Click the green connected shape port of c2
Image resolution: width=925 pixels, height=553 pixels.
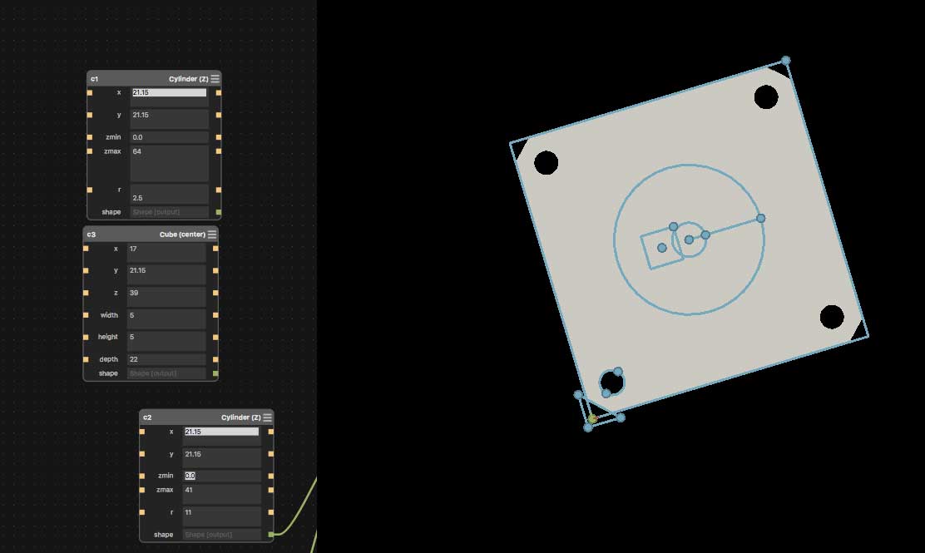pyautogui.click(x=271, y=535)
